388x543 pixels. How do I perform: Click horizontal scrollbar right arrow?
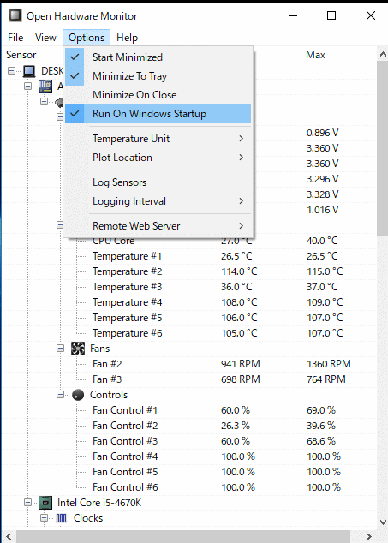point(369,536)
